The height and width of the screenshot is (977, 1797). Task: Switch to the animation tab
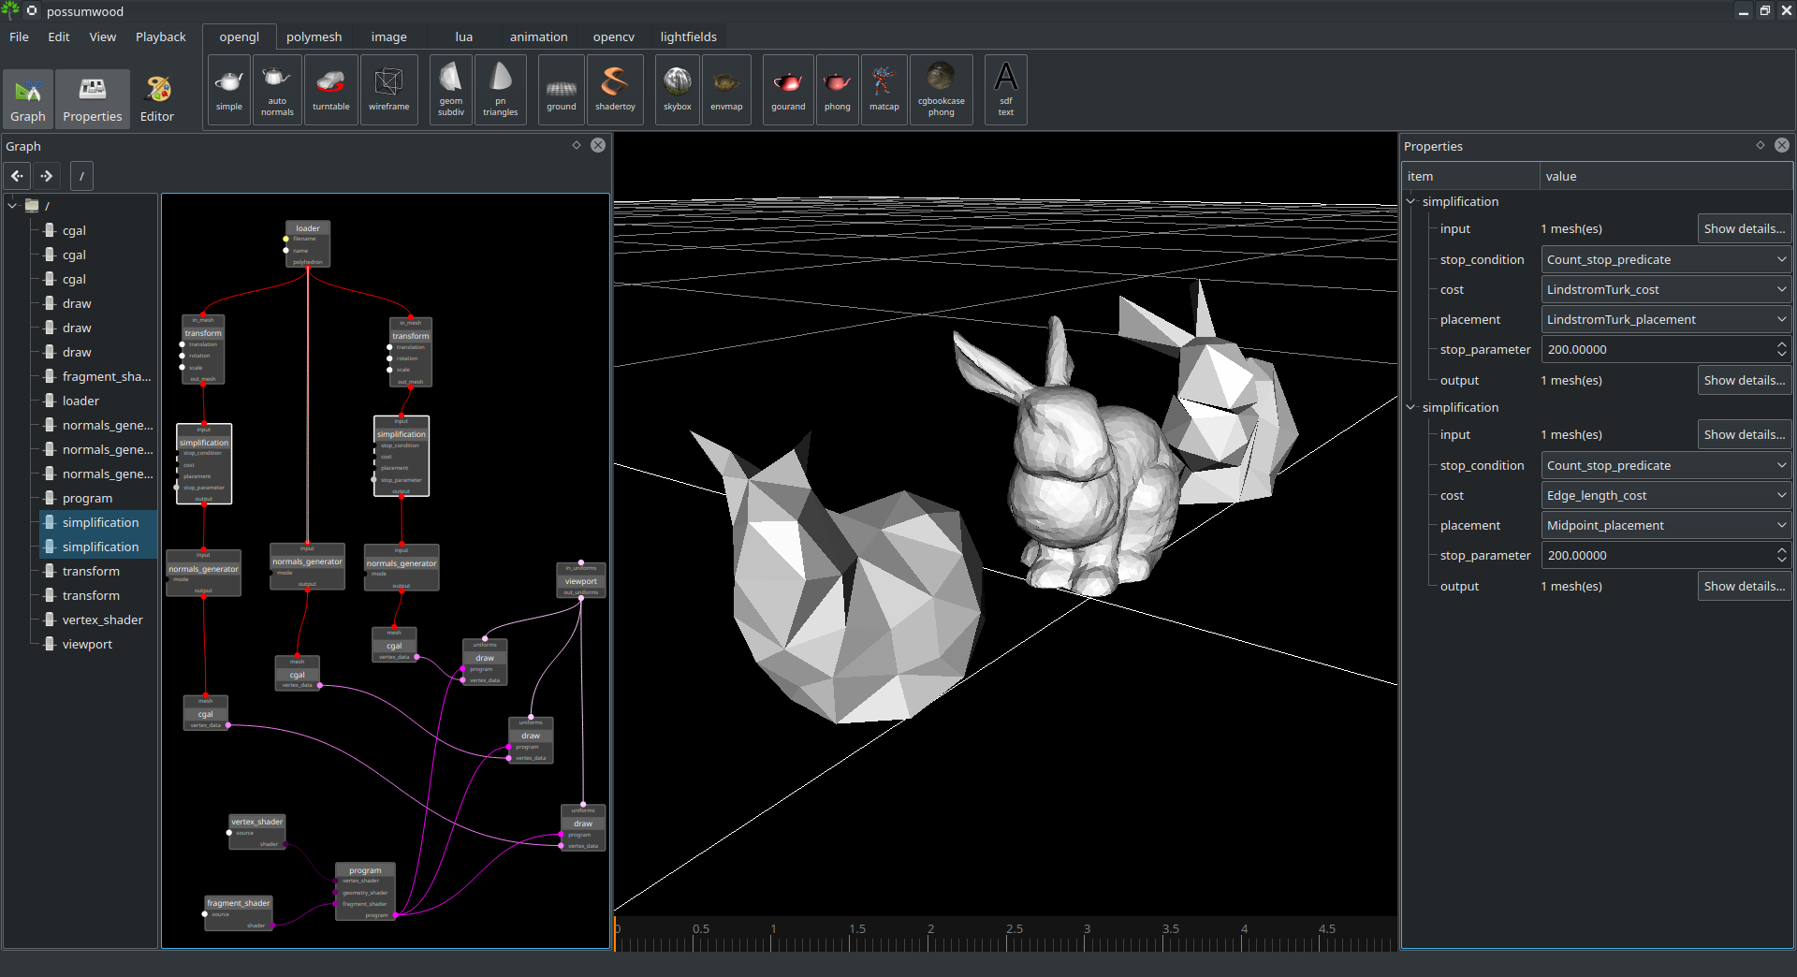[x=539, y=36]
